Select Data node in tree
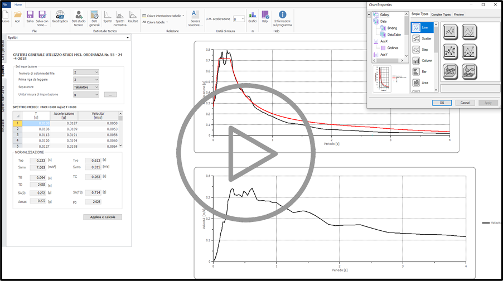Screen dimensions: 503x281 tap(383, 22)
